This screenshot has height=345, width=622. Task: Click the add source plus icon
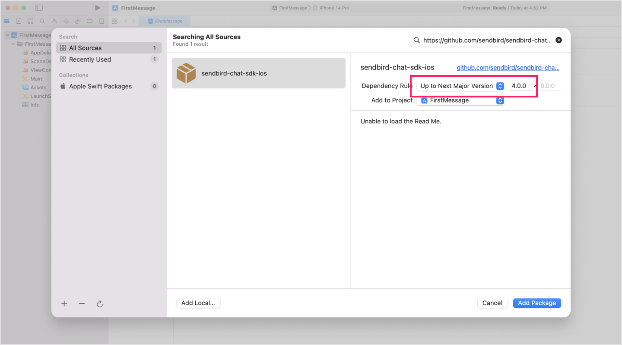[64, 304]
